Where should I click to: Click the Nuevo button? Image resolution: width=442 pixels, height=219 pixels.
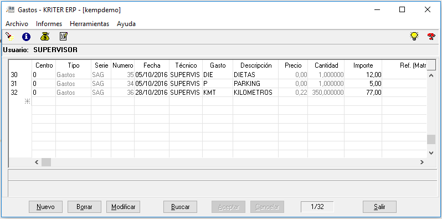tap(45, 207)
